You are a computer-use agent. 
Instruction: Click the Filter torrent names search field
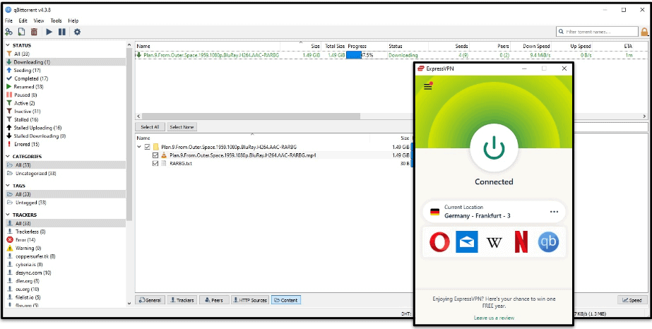coord(596,32)
